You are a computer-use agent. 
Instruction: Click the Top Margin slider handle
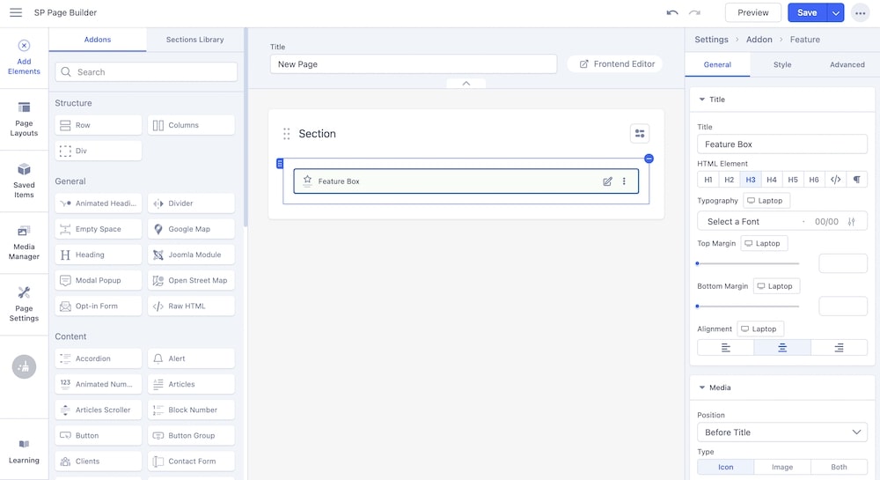coord(697,263)
